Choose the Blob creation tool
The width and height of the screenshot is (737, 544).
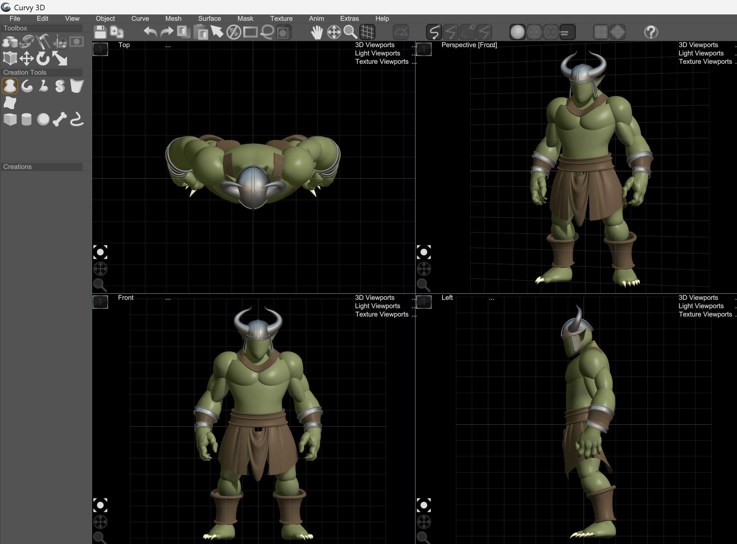(x=10, y=86)
